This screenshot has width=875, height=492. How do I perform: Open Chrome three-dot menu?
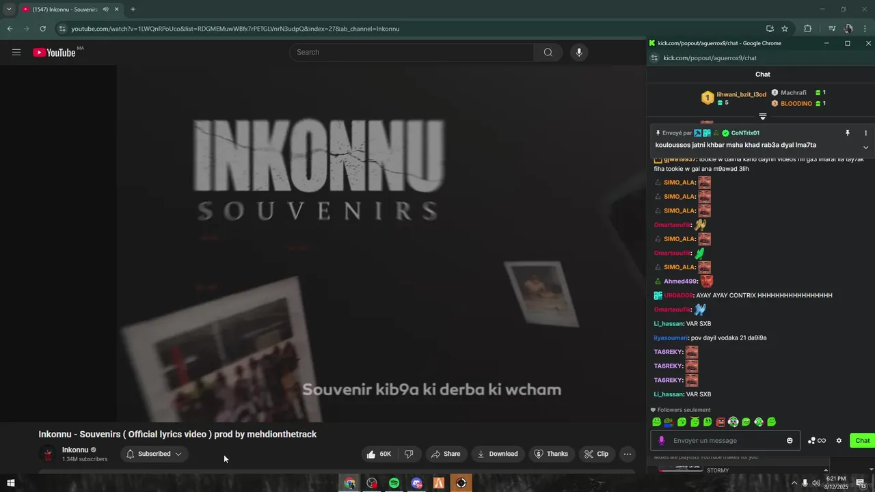(865, 29)
